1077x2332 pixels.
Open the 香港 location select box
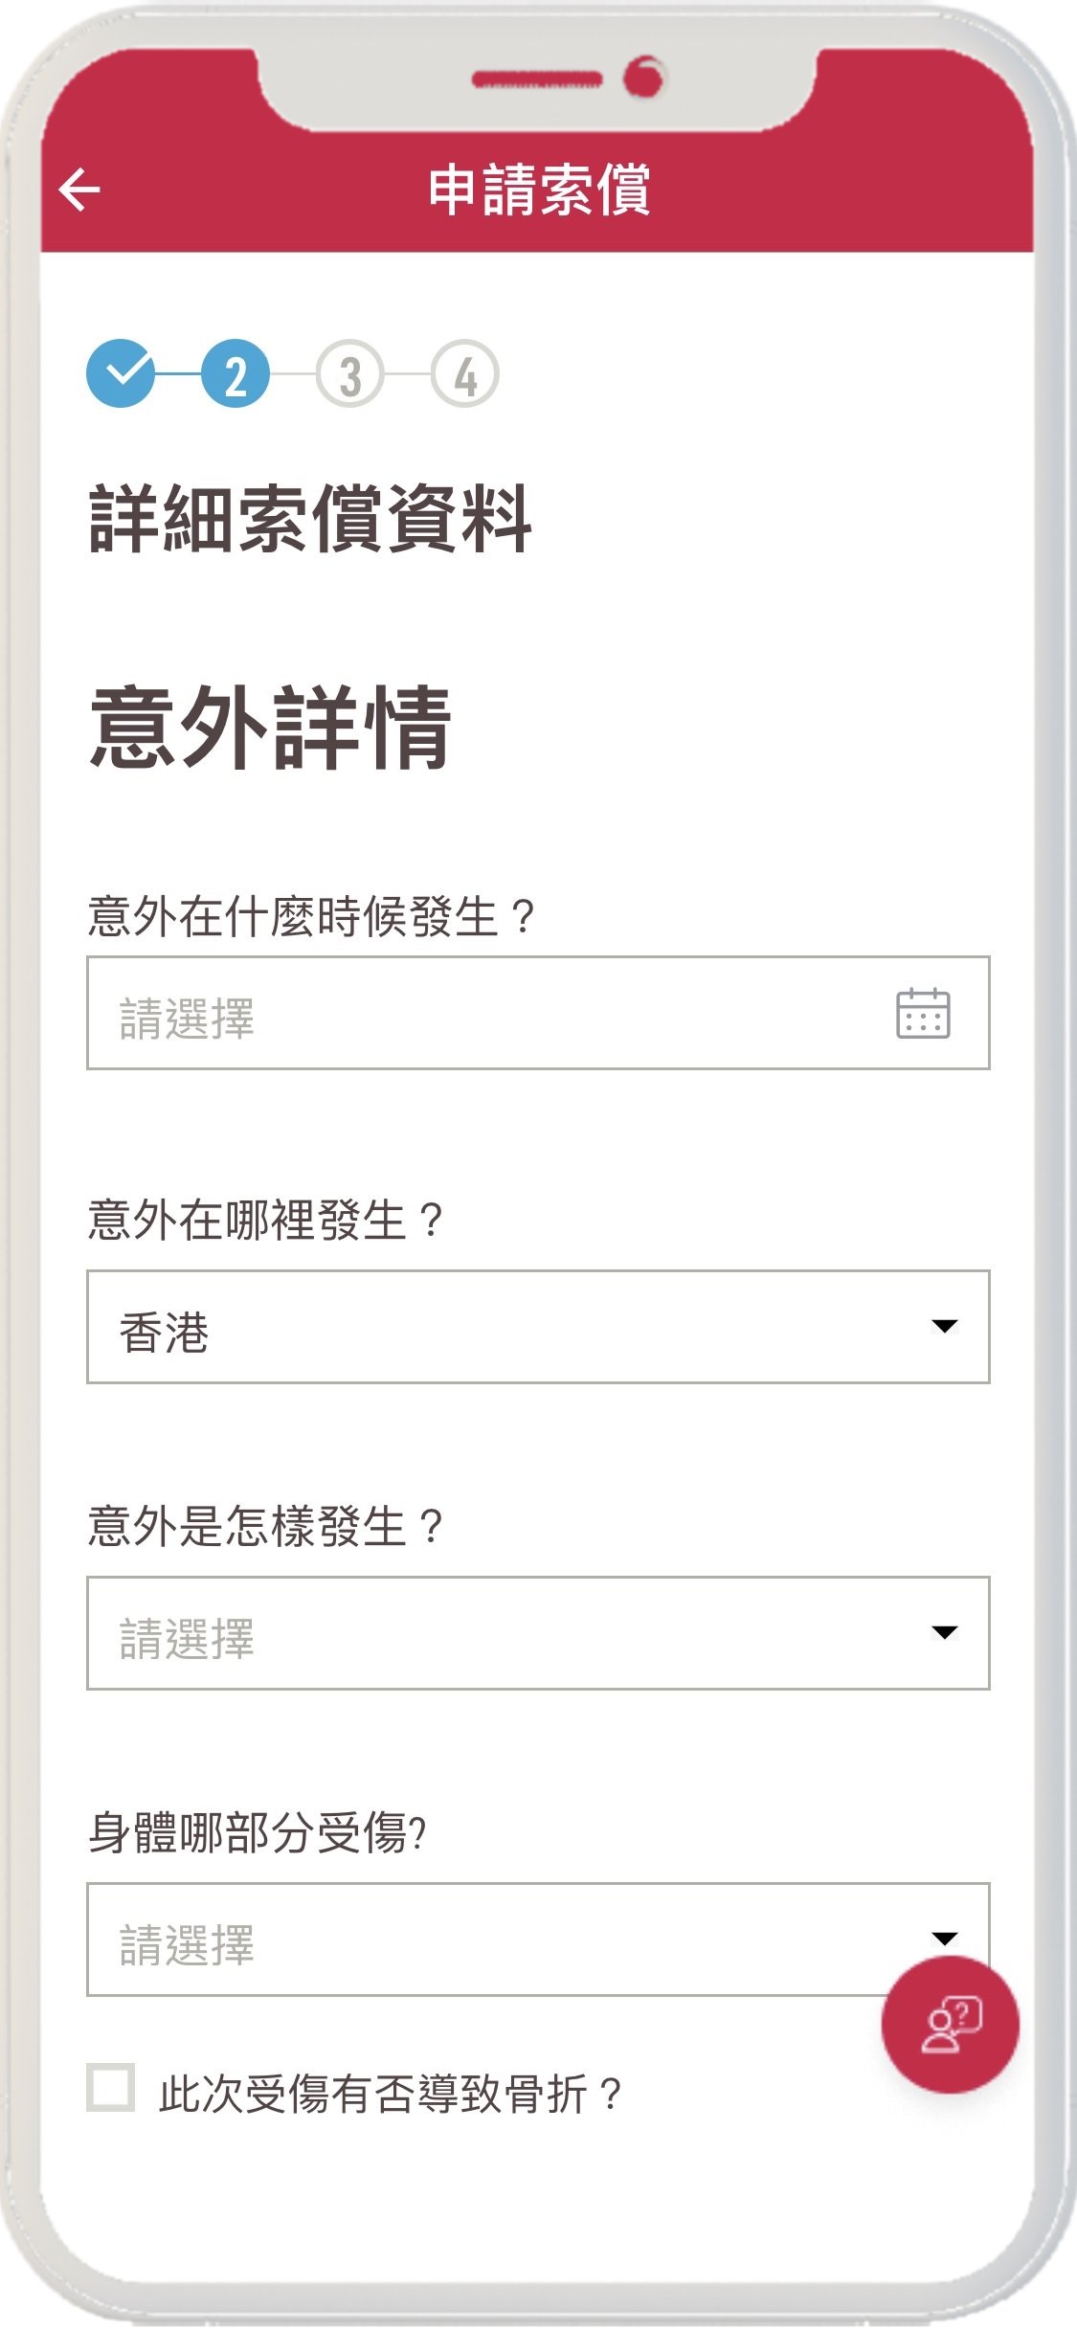[x=538, y=1327]
